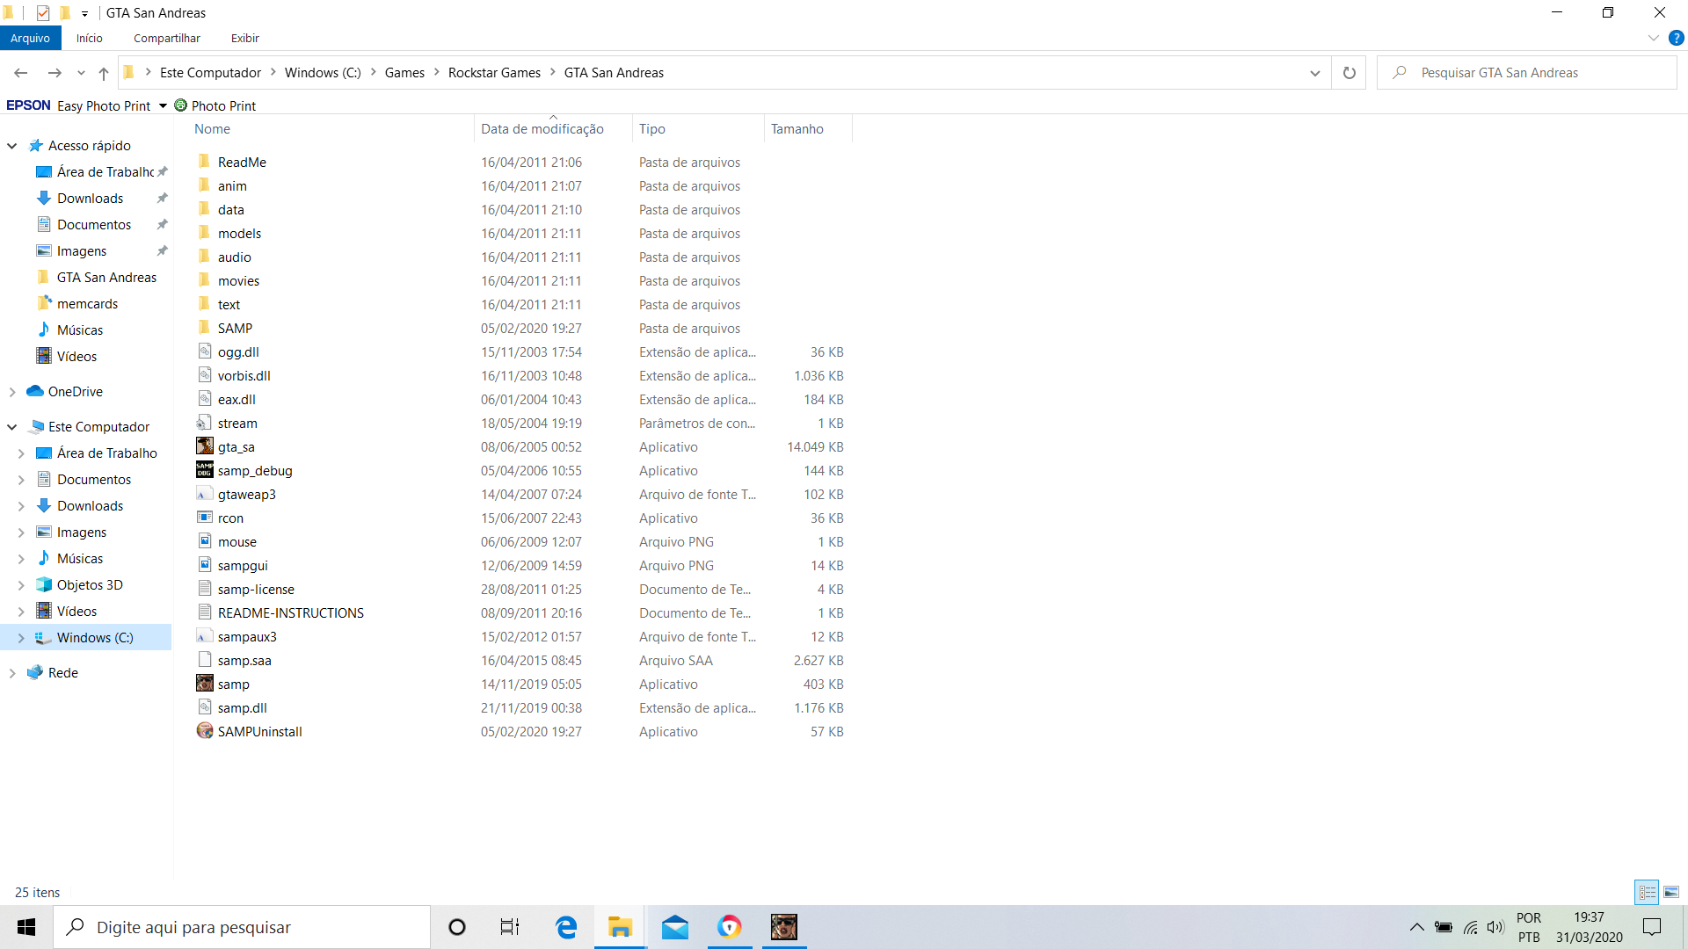This screenshot has height=949, width=1688.
Task: Switch to details view layout icon
Action: tap(1647, 892)
